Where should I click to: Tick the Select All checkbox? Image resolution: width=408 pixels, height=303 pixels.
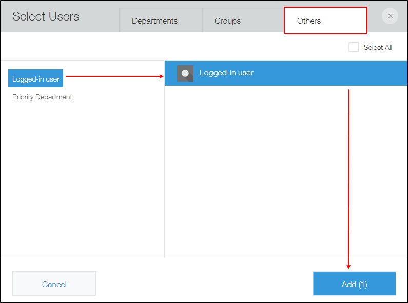click(x=354, y=47)
